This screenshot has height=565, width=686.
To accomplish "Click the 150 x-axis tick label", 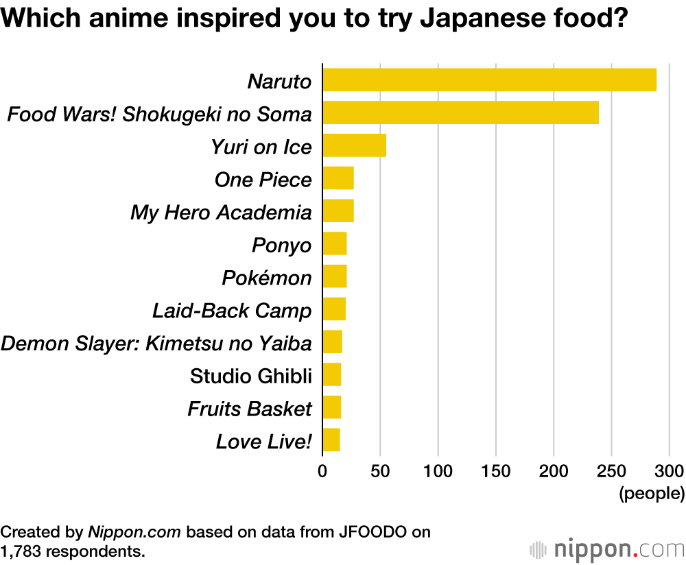I will pyautogui.click(x=496, y=471).
